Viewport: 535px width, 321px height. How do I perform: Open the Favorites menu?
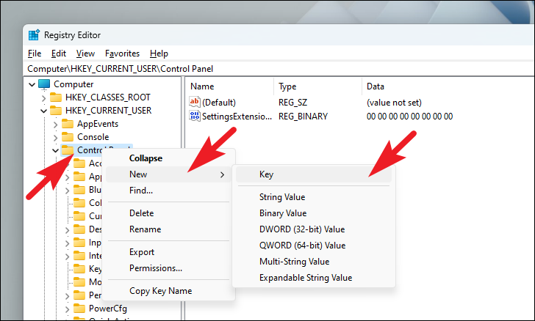pos(122,53)
